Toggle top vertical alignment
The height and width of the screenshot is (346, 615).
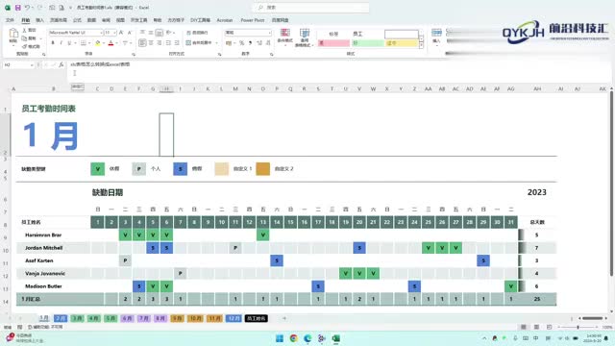click(x=142, y=33)
